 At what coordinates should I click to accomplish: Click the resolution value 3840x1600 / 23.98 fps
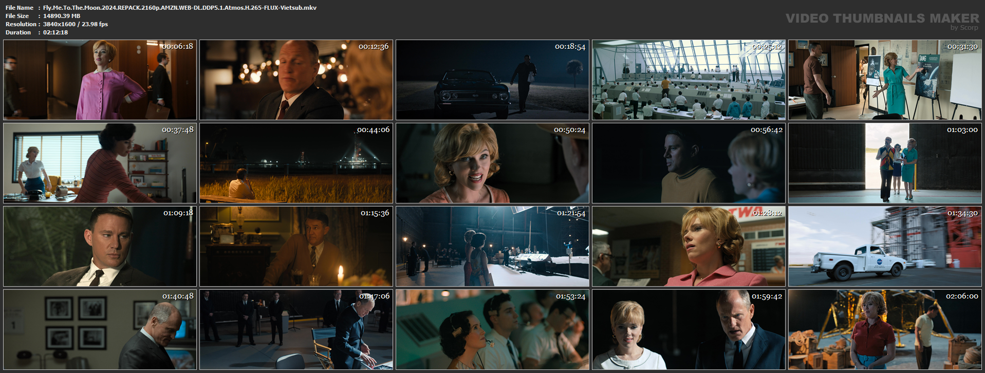tap(76, 24)
